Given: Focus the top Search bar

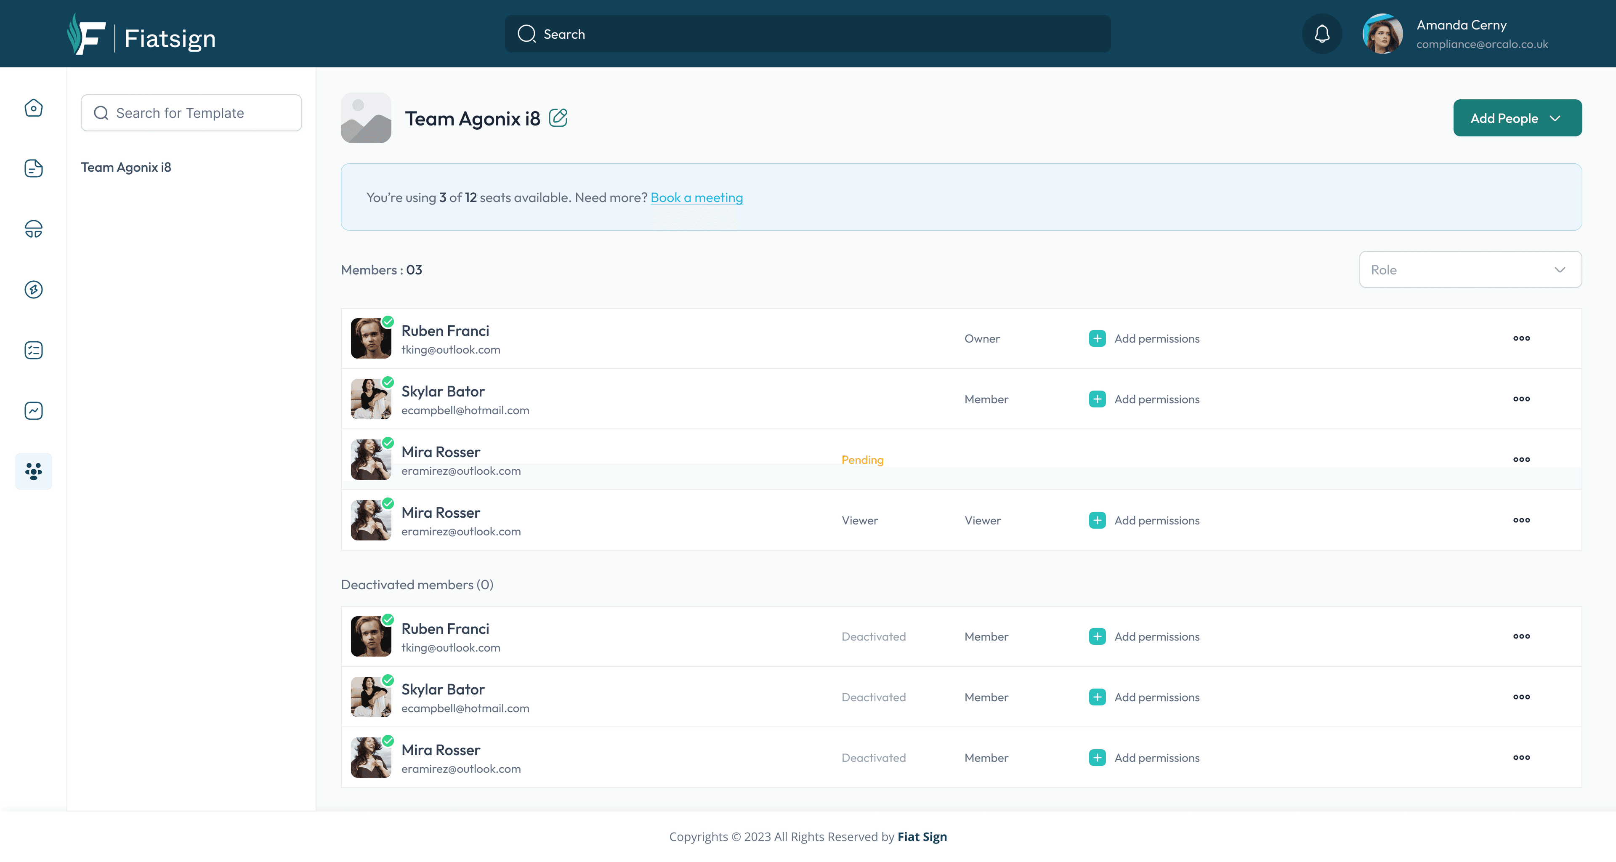Looking at the screenshot, I should coord(808,34).
